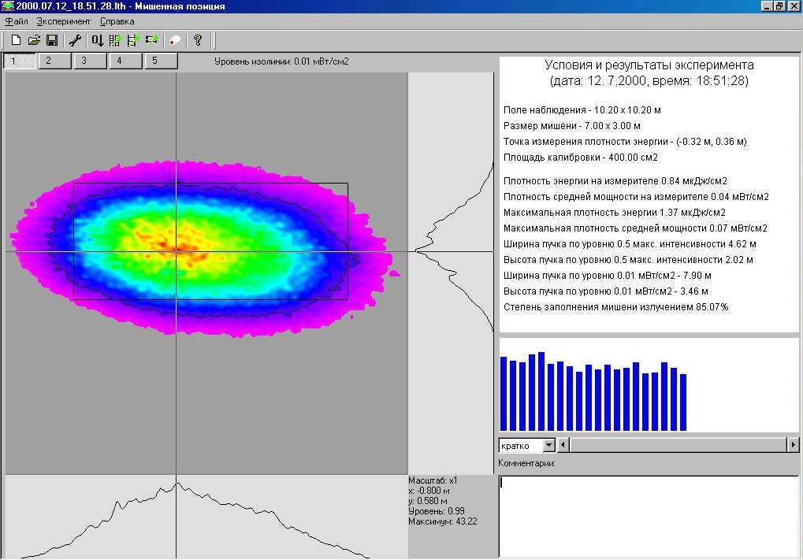The image size is (803, 560).
Task: Click the middle of the three green-flash icons
Action: [133, 40]
